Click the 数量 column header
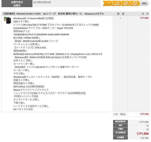151x142 pixels. coord(121,14)
